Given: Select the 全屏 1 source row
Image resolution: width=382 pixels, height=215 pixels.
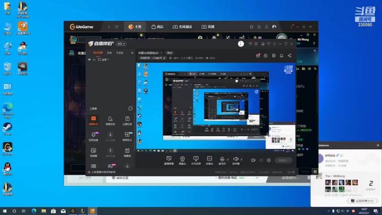Looking at the screenshot, I should [111, 59].
